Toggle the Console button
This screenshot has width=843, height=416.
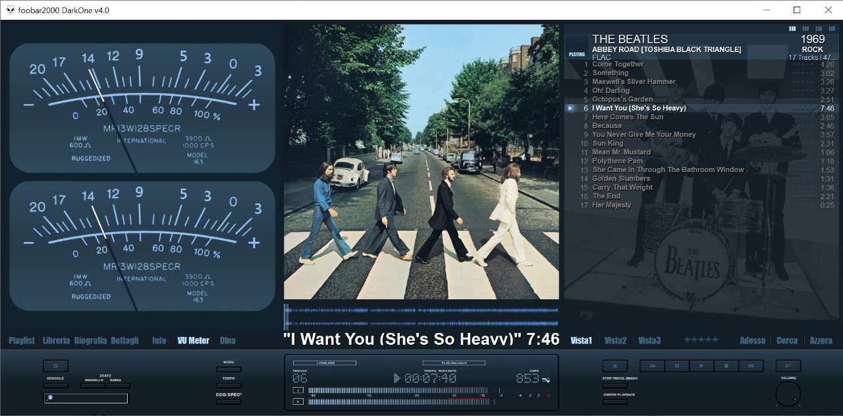click(x=55, y=386)
